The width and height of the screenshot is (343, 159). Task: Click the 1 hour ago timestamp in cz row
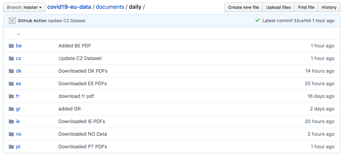[322, 58]
